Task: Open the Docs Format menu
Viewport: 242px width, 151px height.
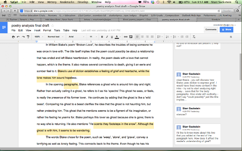Action: 47,30
